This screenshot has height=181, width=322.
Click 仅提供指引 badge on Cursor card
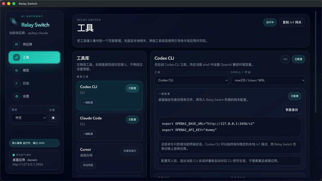pyautogui.click(x=130, y=151)
